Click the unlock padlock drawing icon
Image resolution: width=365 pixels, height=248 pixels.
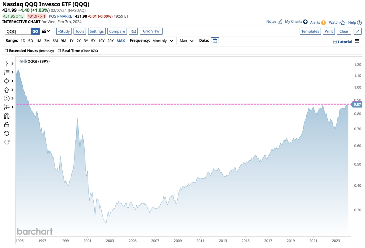[7, 124]
